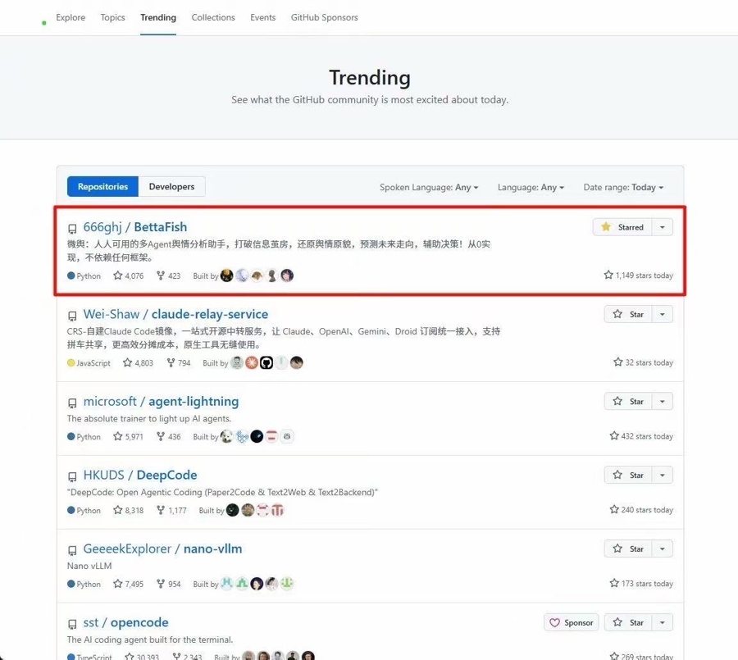This screenshot has height=660, width=738.
Task: Open the Language: Any dropdown
Action: tap(531, 188)
